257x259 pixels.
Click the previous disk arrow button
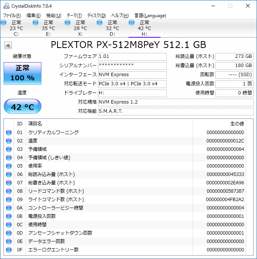pos(8,45)
